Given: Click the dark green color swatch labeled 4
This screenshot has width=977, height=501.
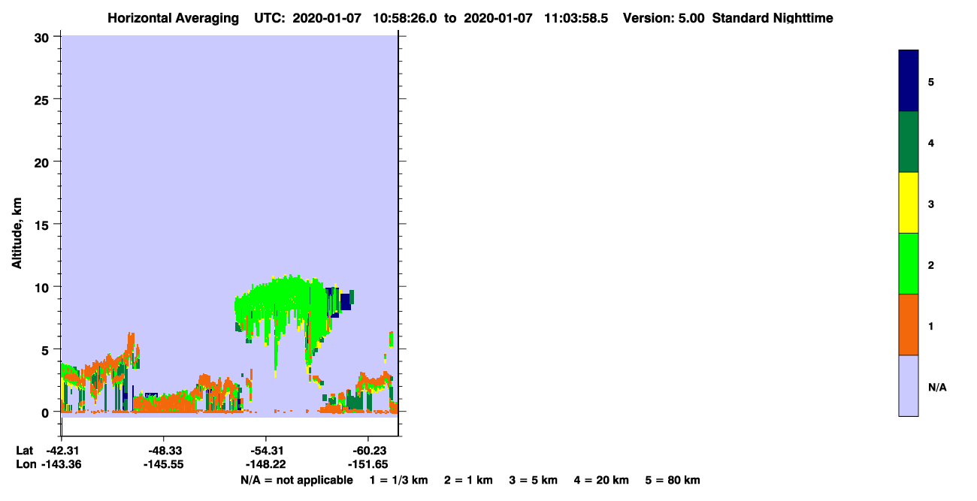Looking at the screenshot, I should [x=909, y=142].
